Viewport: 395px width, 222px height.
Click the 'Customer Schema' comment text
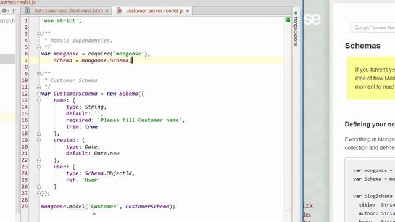pyautogui.click(x=73, y=80)
